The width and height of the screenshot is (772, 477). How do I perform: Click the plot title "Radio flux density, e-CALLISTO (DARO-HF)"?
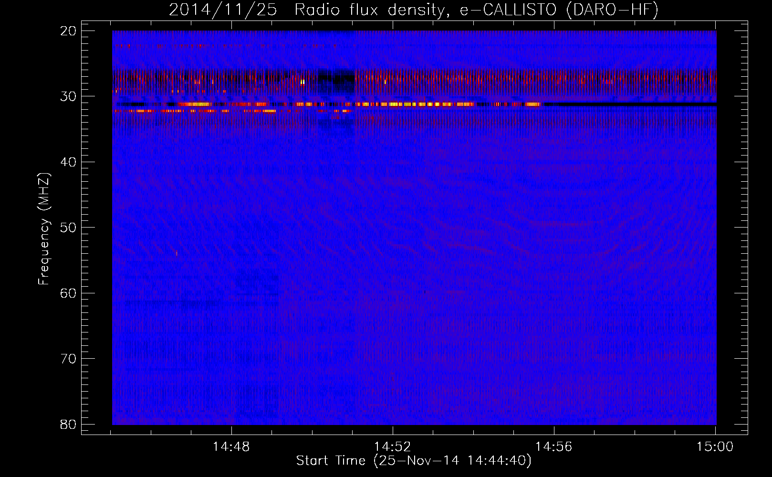coord(476,10)
